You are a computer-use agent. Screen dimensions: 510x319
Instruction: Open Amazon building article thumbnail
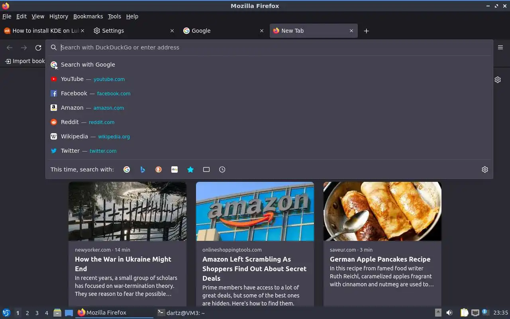[255, 211]
